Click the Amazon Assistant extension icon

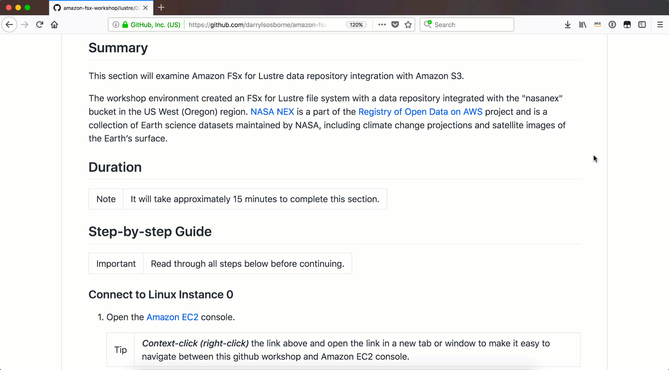point(598,25)
